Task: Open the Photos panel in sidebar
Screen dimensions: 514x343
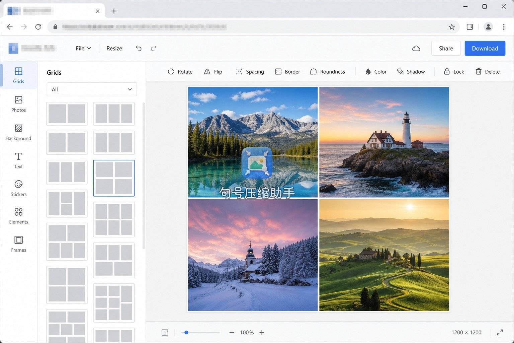Action: (18, 104)
